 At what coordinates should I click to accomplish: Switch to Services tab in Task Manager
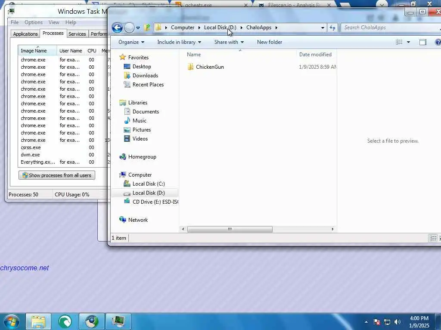(x=77, y=34)
